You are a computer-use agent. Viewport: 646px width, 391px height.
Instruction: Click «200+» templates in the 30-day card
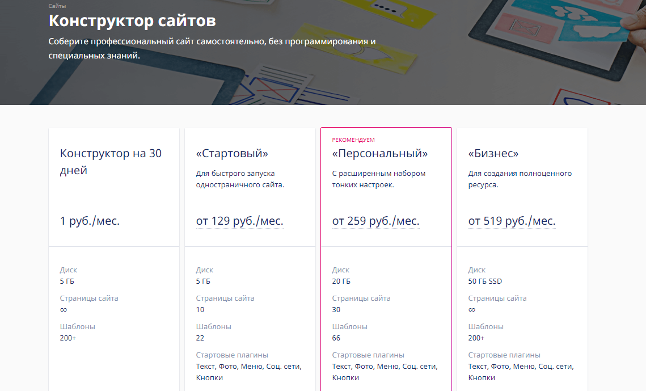(68, 338)
